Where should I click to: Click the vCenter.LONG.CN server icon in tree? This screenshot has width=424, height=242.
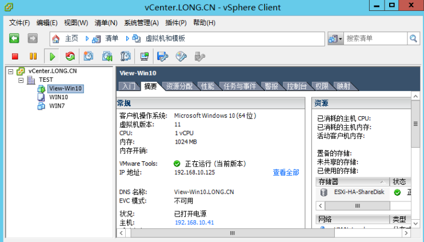click(x=21, y=71)
